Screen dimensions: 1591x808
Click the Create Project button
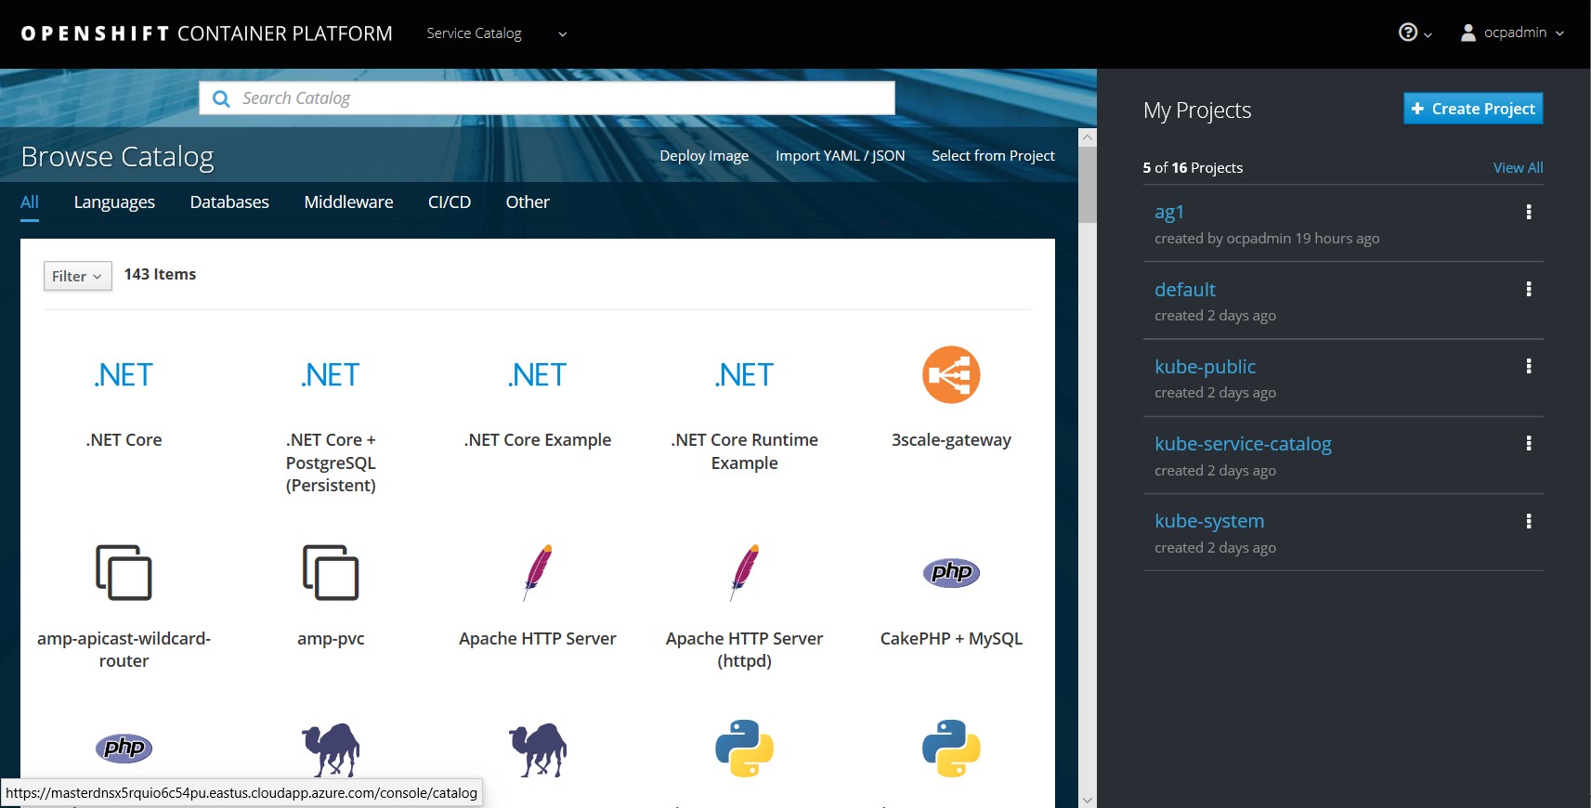1473,109
